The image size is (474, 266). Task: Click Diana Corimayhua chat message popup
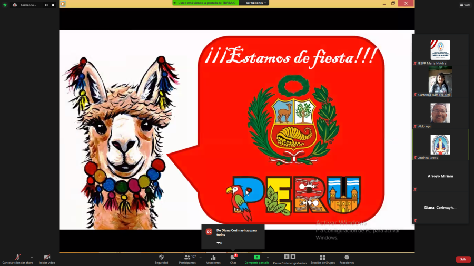[x=233, y=236]
